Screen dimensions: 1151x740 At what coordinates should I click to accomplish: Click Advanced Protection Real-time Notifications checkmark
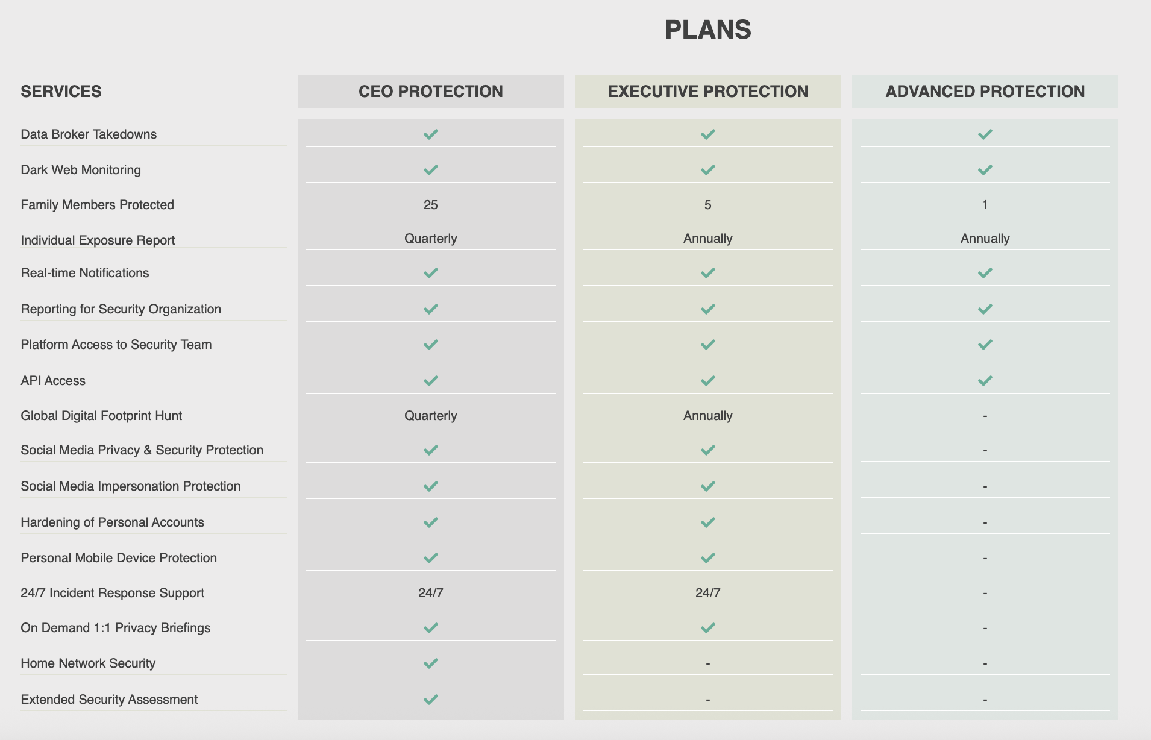click(985, 273)
